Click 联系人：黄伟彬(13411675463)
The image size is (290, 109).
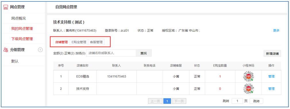pyautogui.click(x=75, y=31)
